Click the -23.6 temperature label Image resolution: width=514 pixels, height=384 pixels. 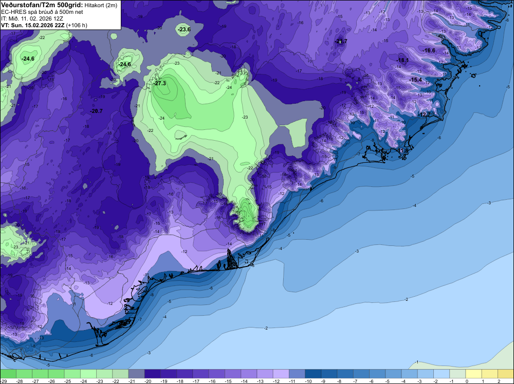184,29
